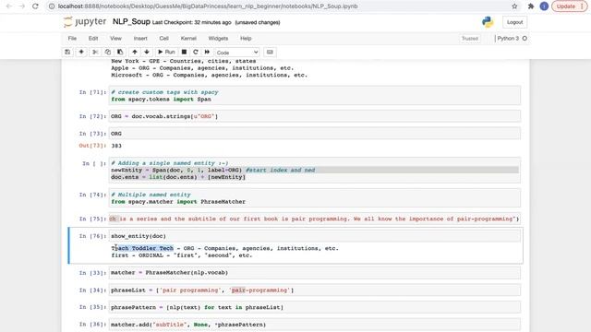
Task: View site information icon in address bar
Action: [52, 6]
